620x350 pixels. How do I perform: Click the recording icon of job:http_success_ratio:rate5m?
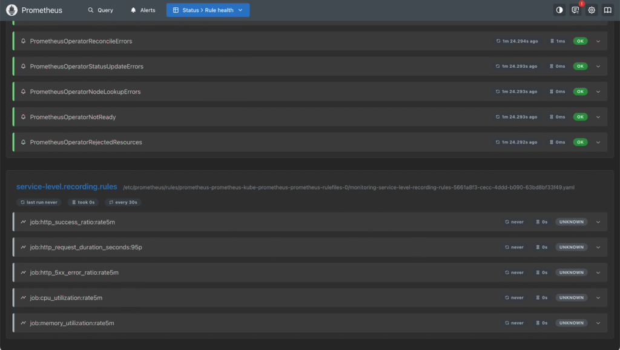tap(24, 222)
